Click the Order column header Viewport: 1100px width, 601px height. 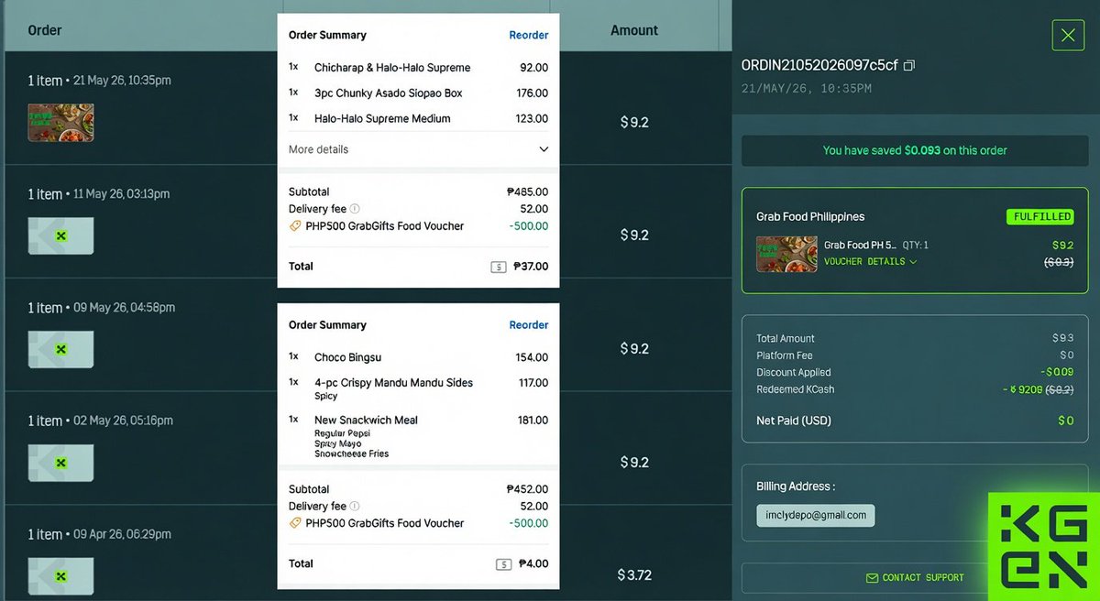click(x=45, y=30)
